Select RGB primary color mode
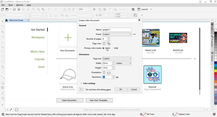Image resolution: width=217 pixels, height=117 pixels. [113, 48]
